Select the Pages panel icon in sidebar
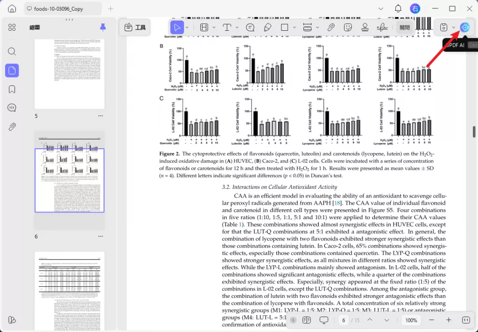This screenshot has width=478, height=332. [12, 71]
